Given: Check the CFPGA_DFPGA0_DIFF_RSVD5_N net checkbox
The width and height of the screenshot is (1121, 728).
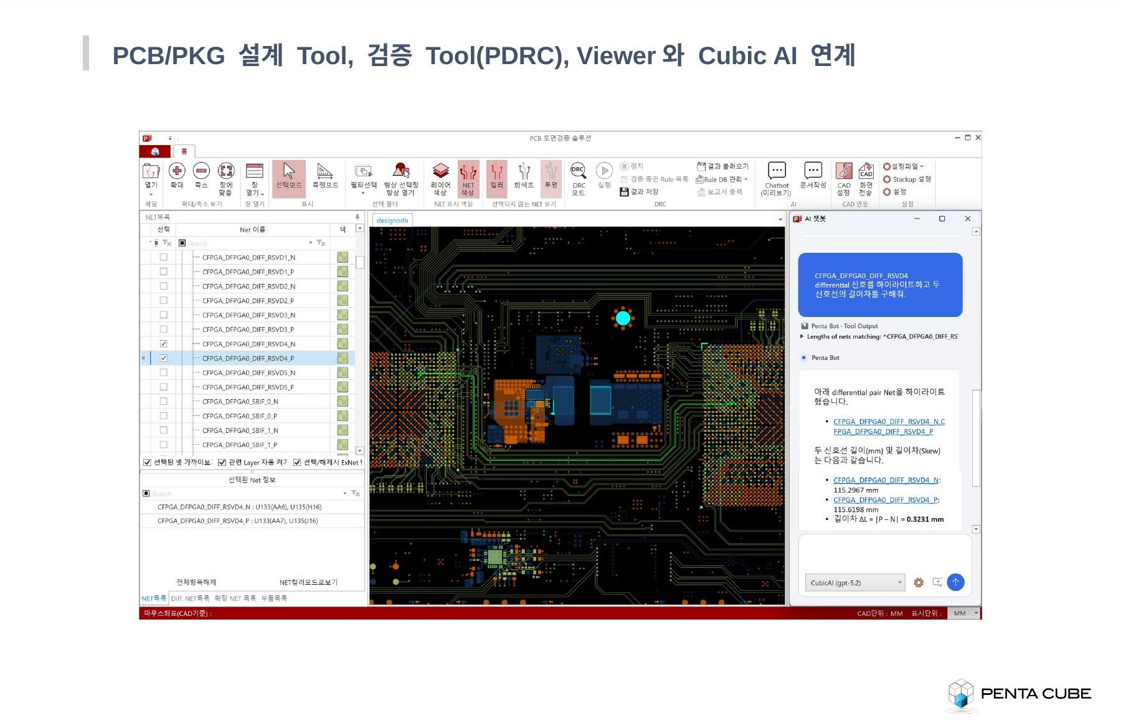Looking at the screenshot, I should (163, 372).
